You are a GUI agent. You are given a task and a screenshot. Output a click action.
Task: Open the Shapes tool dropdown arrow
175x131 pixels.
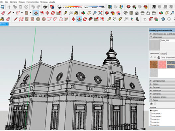[x=31, y=13]
